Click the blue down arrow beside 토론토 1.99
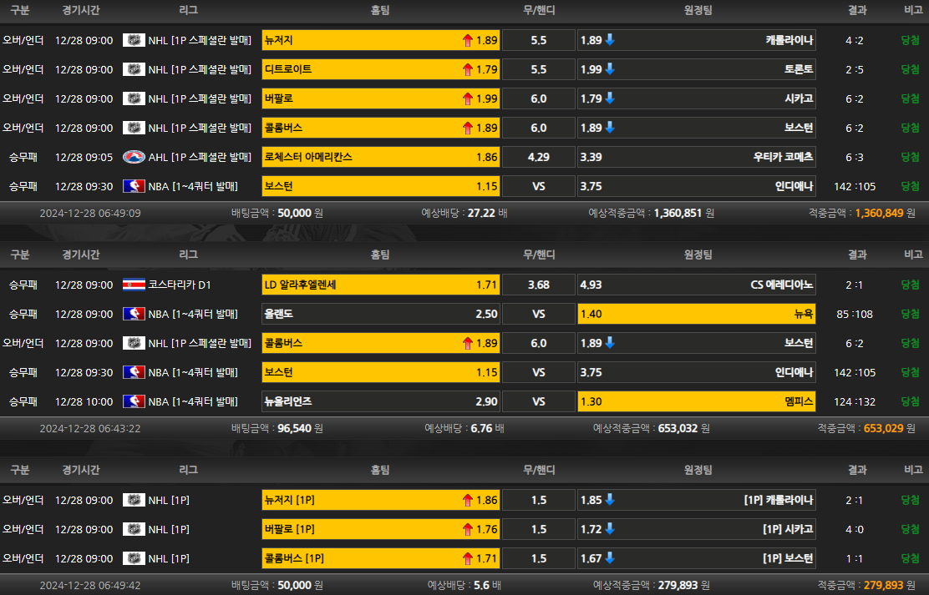This screenshot has height=595, width=929. pyautogui.click(x=610, y=68)
